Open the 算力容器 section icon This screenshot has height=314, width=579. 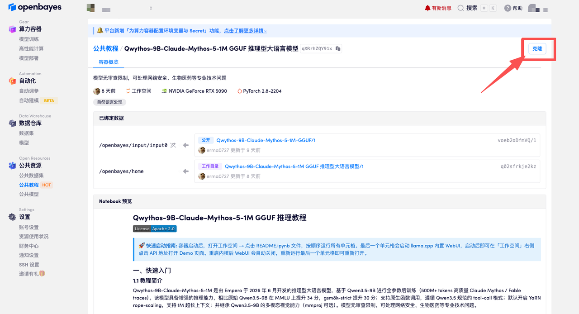pyautogui.click(x=12, y=29)
